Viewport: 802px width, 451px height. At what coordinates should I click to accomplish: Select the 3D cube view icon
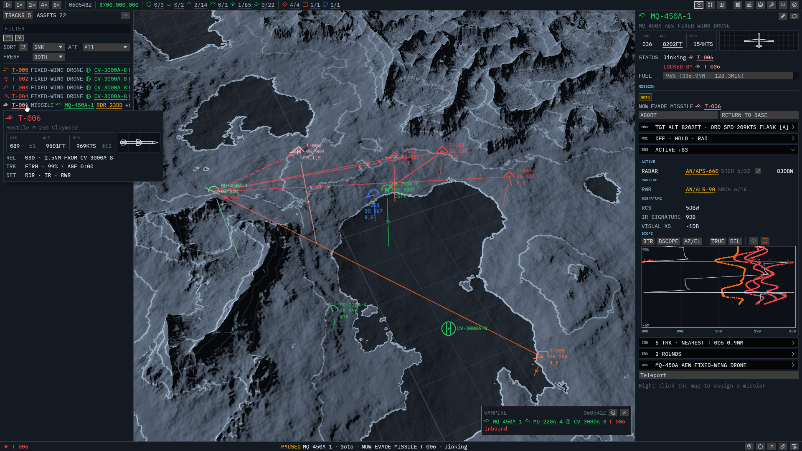point(699,5)
